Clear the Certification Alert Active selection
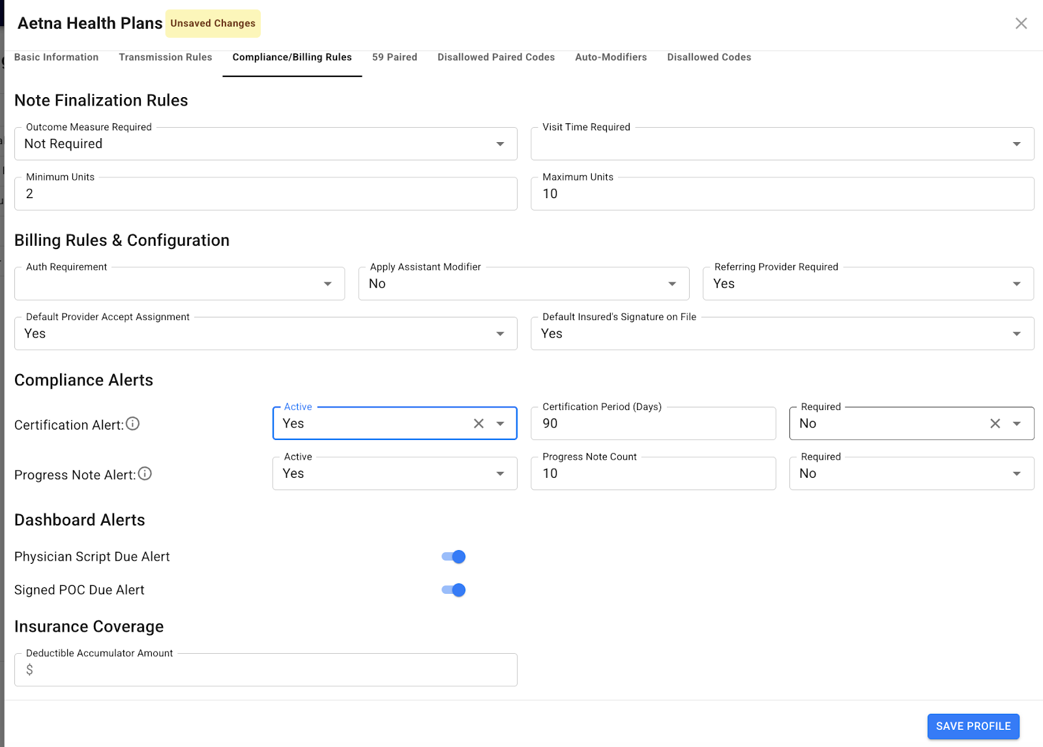The image size is (1043, 747). [478, 424]
